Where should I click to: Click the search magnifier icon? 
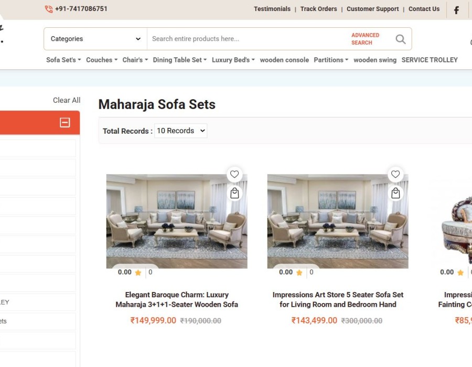[x=401, y=39]
